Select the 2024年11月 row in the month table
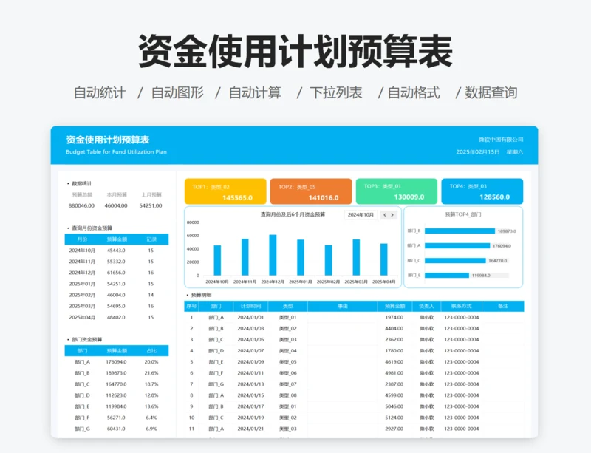This screenshot has width=591, height=453. pyautogui.click(x=117, y=262)
